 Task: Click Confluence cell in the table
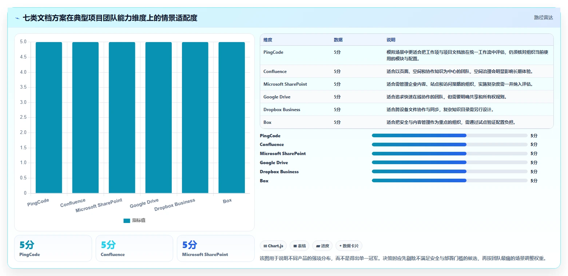(275, 72)
